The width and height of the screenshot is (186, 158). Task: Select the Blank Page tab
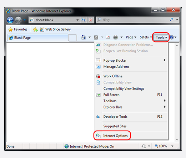(38, 38)
